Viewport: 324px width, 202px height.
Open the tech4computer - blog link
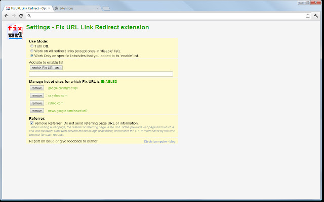coord(159,141)
